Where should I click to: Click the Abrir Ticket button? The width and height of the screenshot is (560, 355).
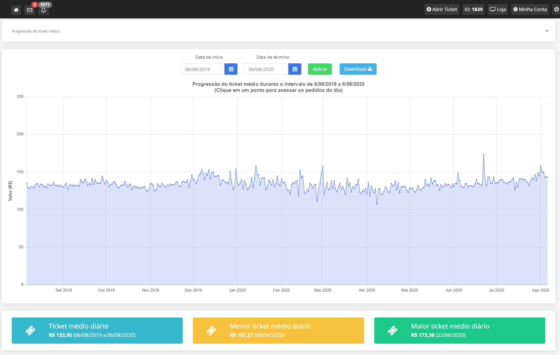(x=442, y=9)
